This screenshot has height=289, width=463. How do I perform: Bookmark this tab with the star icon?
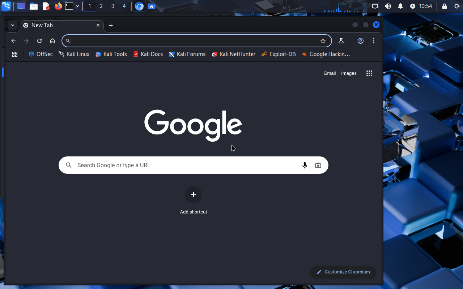pos(323,41)
